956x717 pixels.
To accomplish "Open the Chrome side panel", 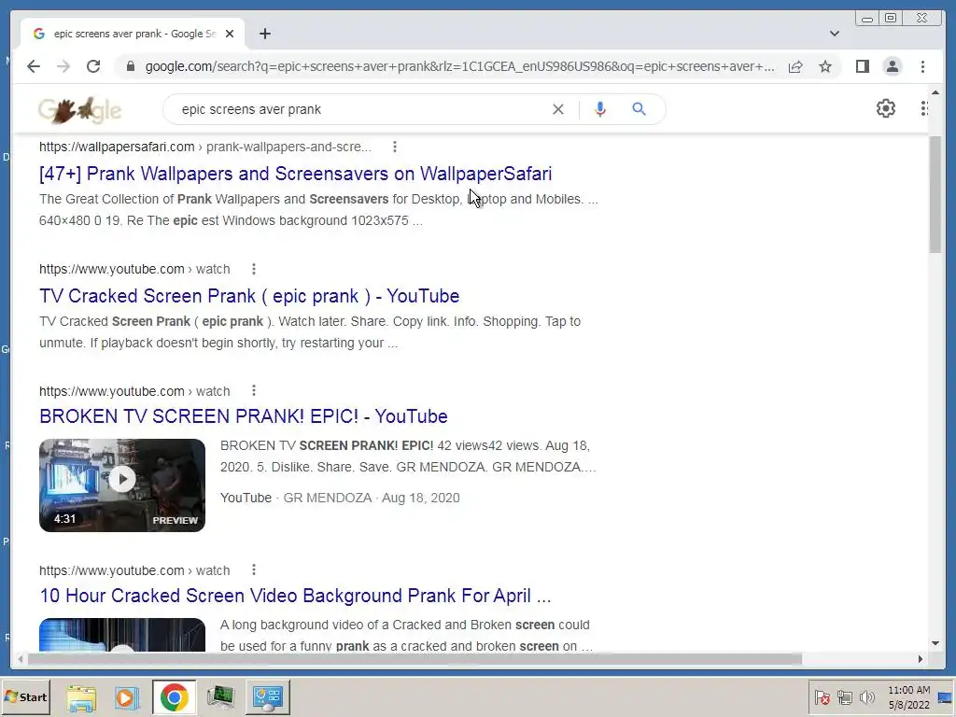I will 862,66.
